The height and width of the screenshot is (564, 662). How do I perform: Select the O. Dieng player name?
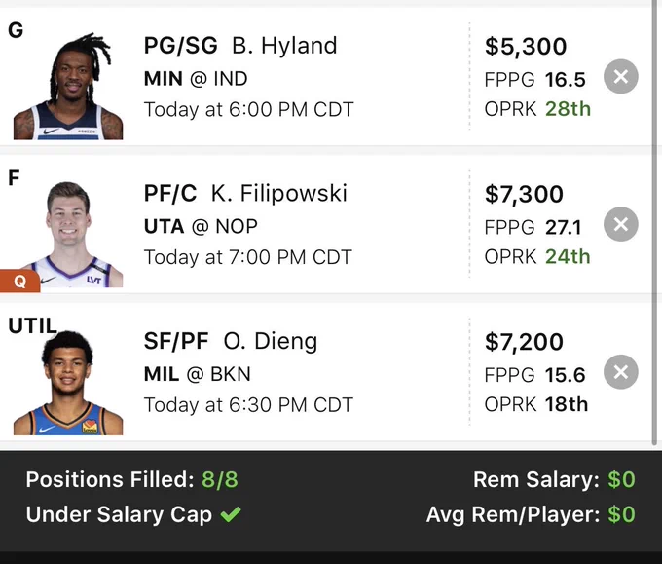[271, 341]
